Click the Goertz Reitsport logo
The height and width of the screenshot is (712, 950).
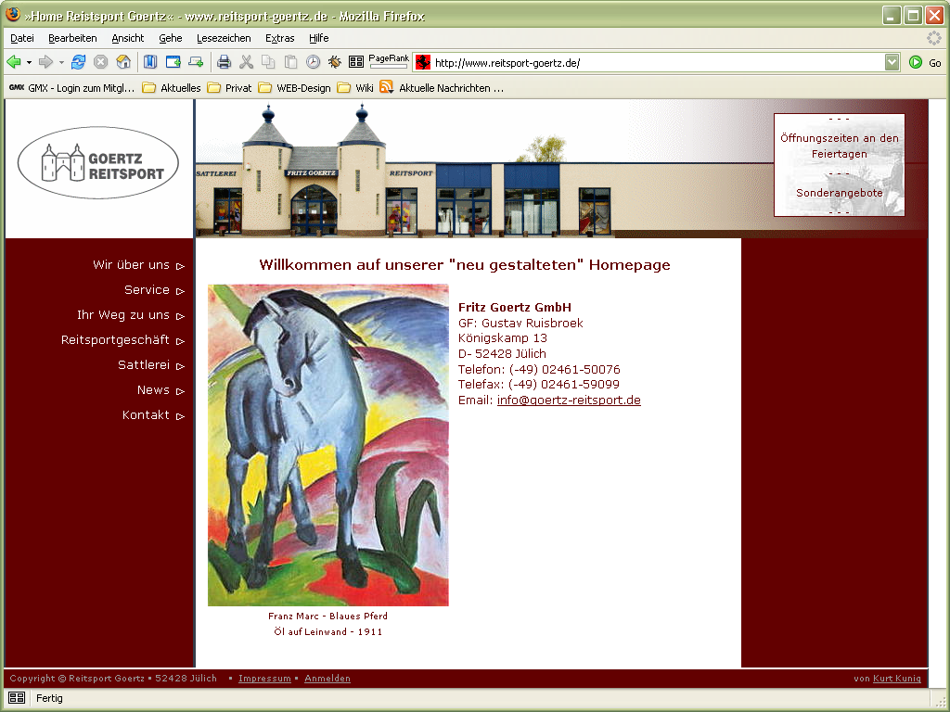click(98, 162)
